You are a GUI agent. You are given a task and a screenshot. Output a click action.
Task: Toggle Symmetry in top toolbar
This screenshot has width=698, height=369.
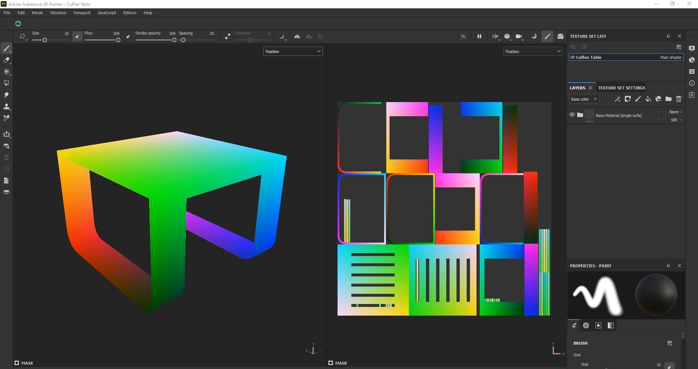click(297, 36)
